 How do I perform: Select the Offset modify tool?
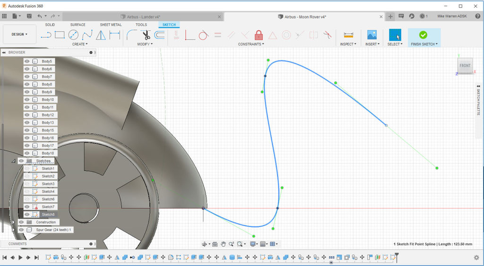click(x=159, y=35)
